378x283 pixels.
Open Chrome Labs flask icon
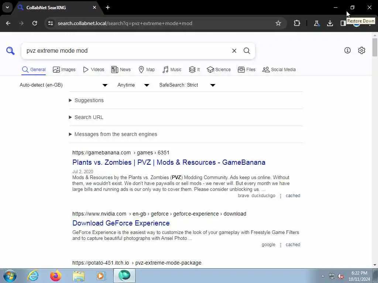pos(316,23)
